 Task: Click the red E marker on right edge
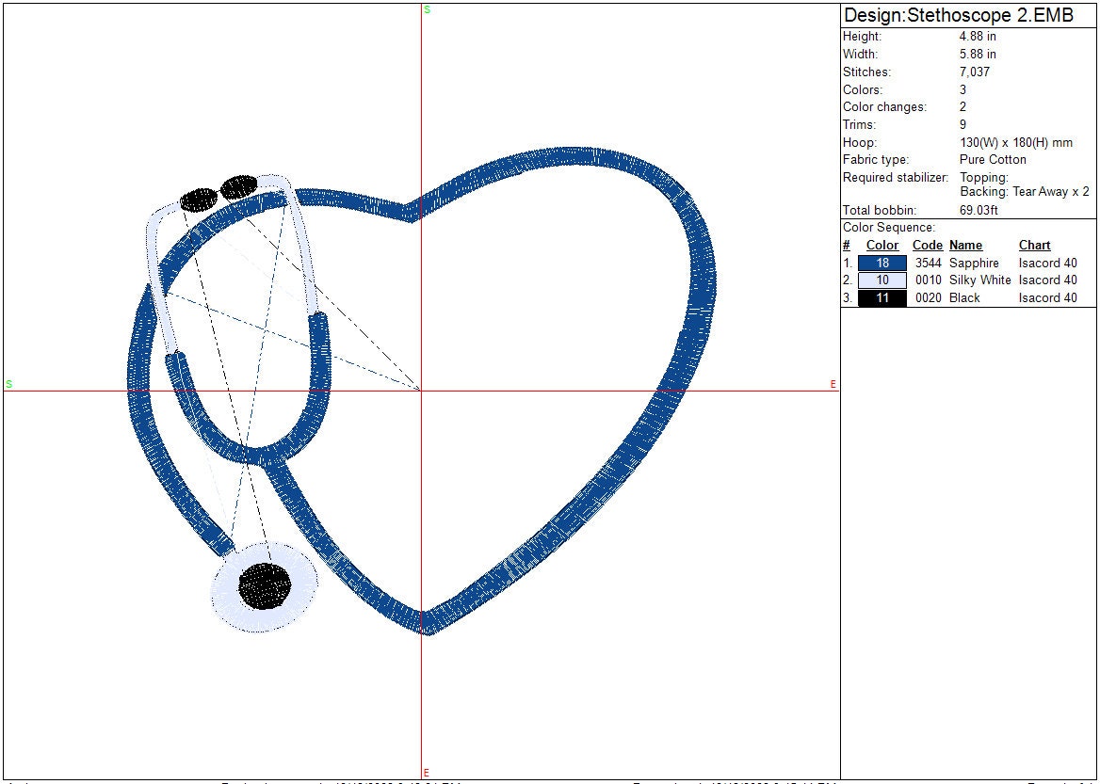click(833, 384)
